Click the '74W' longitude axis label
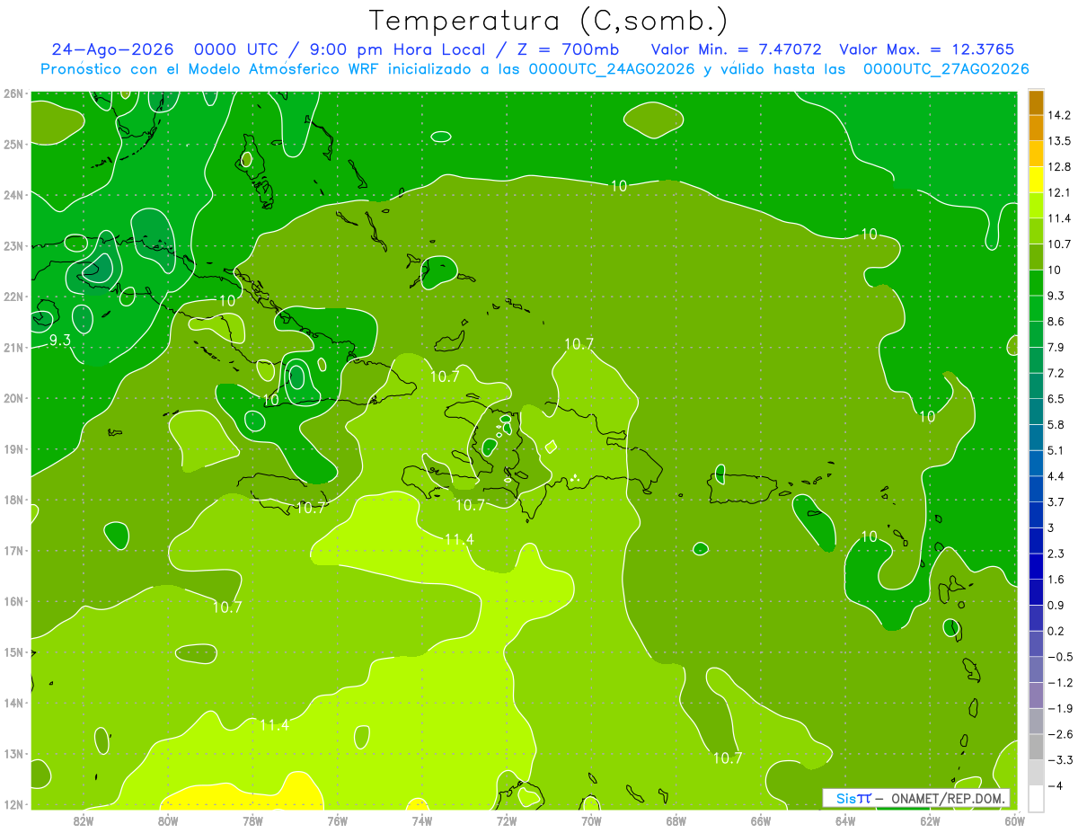This screenshot has width=1078, height=833. tap(422, 820)
